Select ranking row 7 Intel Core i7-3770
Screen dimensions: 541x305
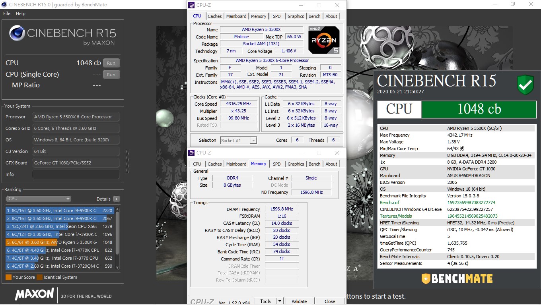point(60,258)
